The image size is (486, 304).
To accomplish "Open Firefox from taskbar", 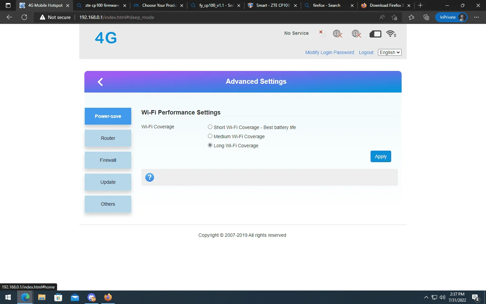I will point(108,297).
